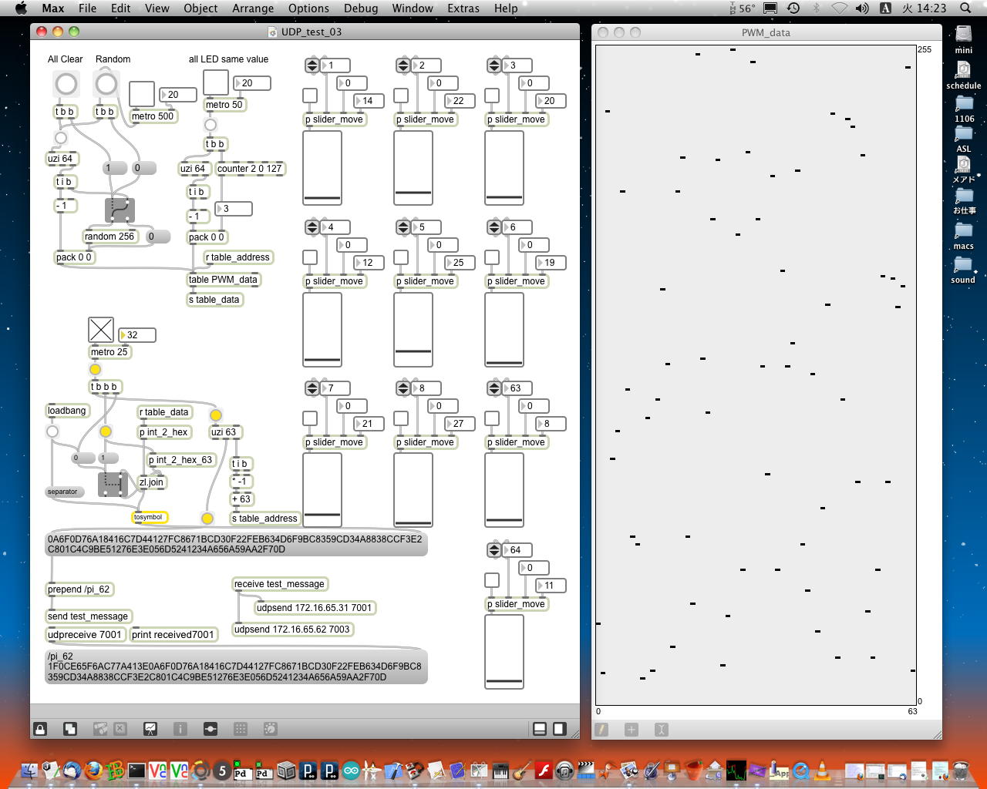Toggle the box above metro 50

point(215,82)
